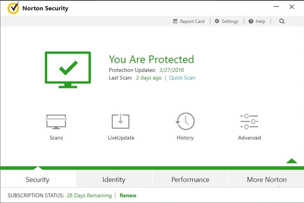Screen dimensions: 304x203
Task: Switch to the Identity tab
Action: 114,179
